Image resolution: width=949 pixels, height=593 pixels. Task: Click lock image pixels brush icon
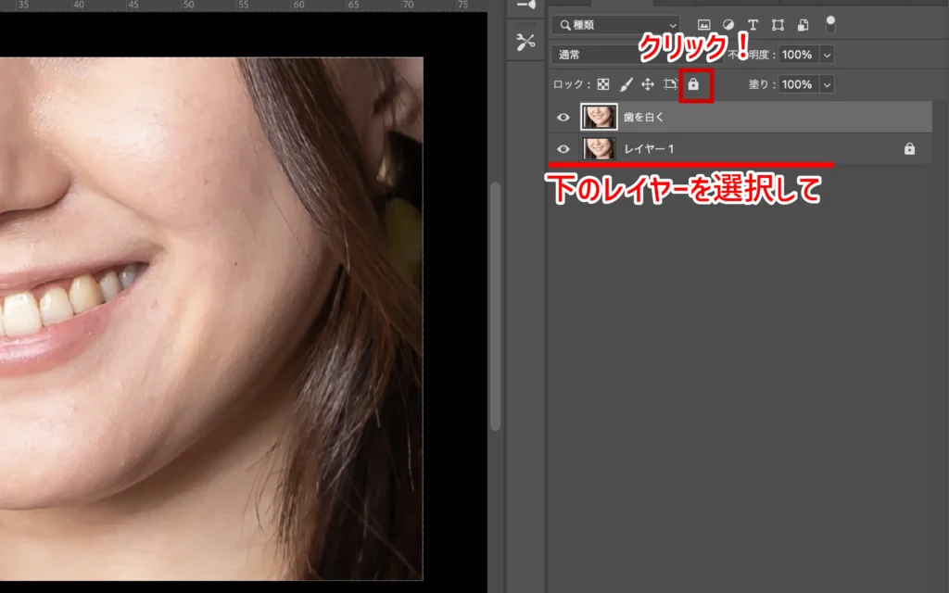[x=626, y=84]
